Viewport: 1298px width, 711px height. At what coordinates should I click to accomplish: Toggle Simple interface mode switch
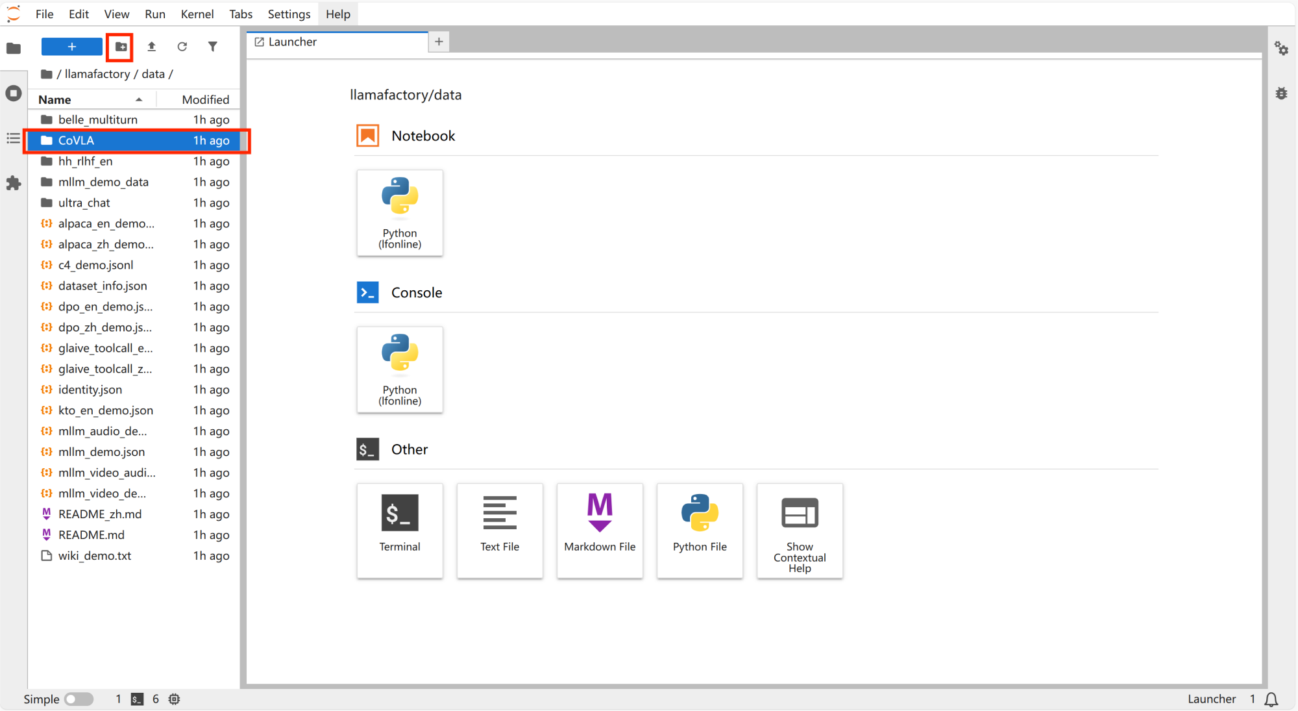point(79,699)
